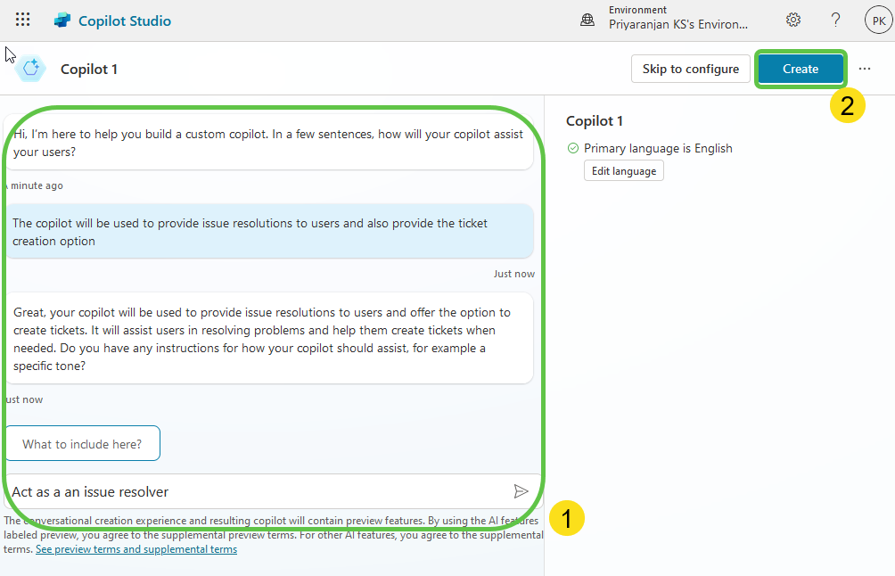Click the Edit language button
This screenshot has width=895, height=576.
click(623, 170)
